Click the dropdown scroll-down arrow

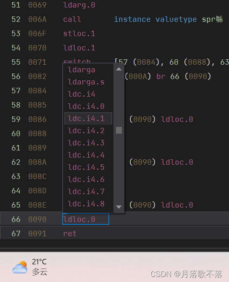click(x=118, y=207)
